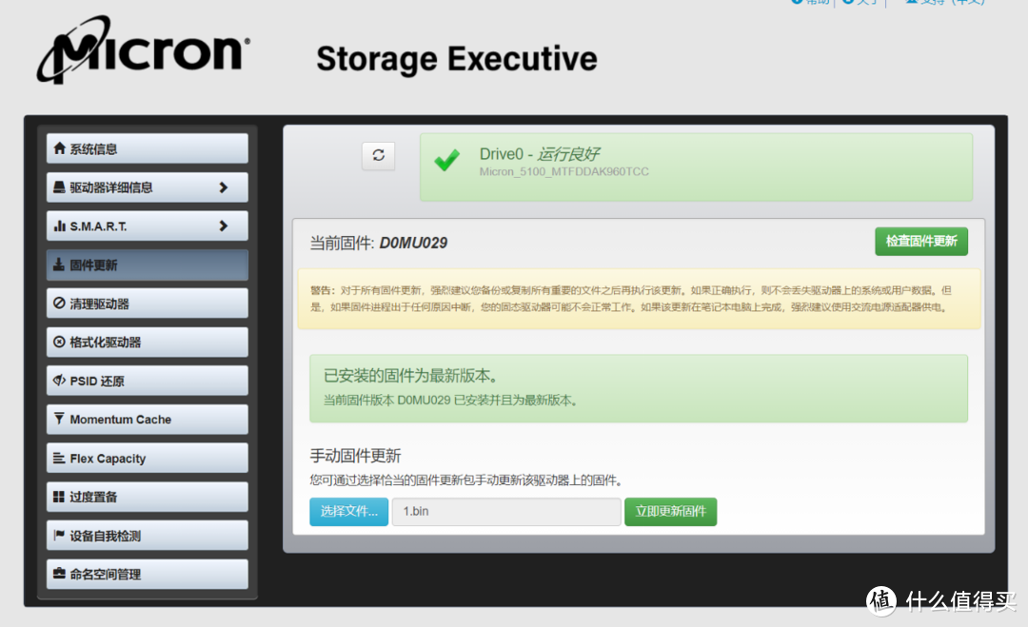1028x627 pixels.
Task: Open the Flex Capacity menu item
Action: [x=147, y=459]
